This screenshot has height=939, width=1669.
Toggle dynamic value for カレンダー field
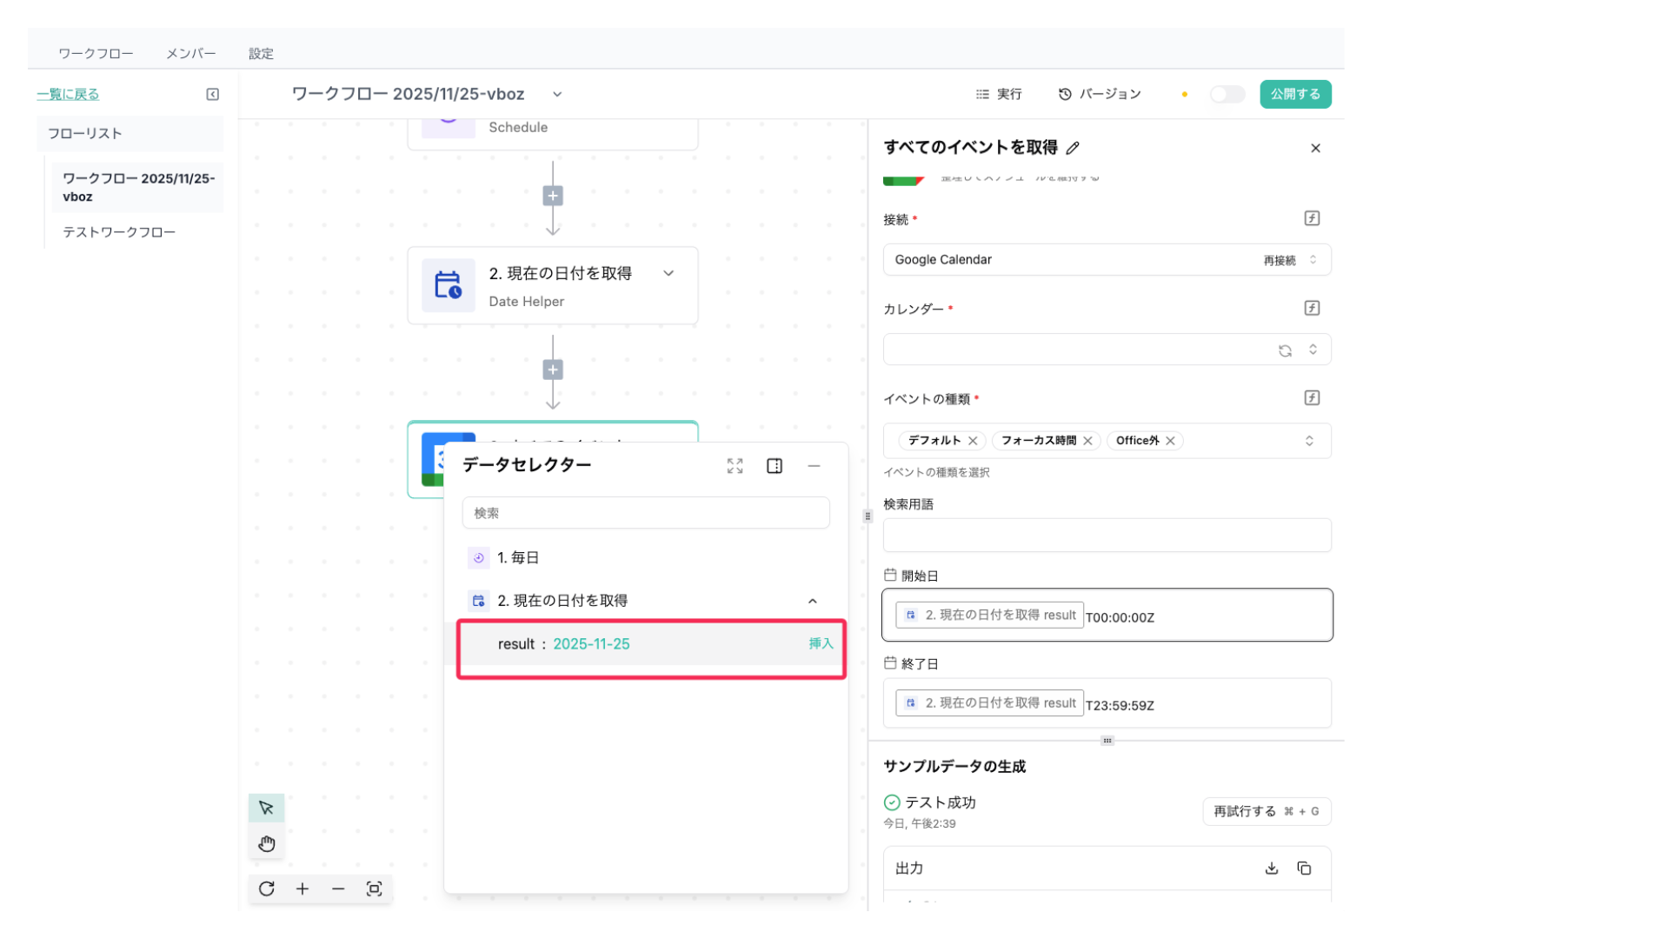click(1312, 308)
